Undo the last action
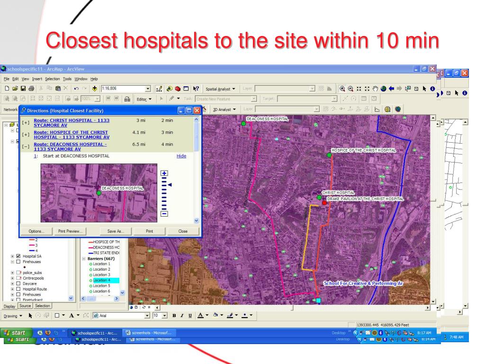This screenshot has height=364, width=485. 76,89
